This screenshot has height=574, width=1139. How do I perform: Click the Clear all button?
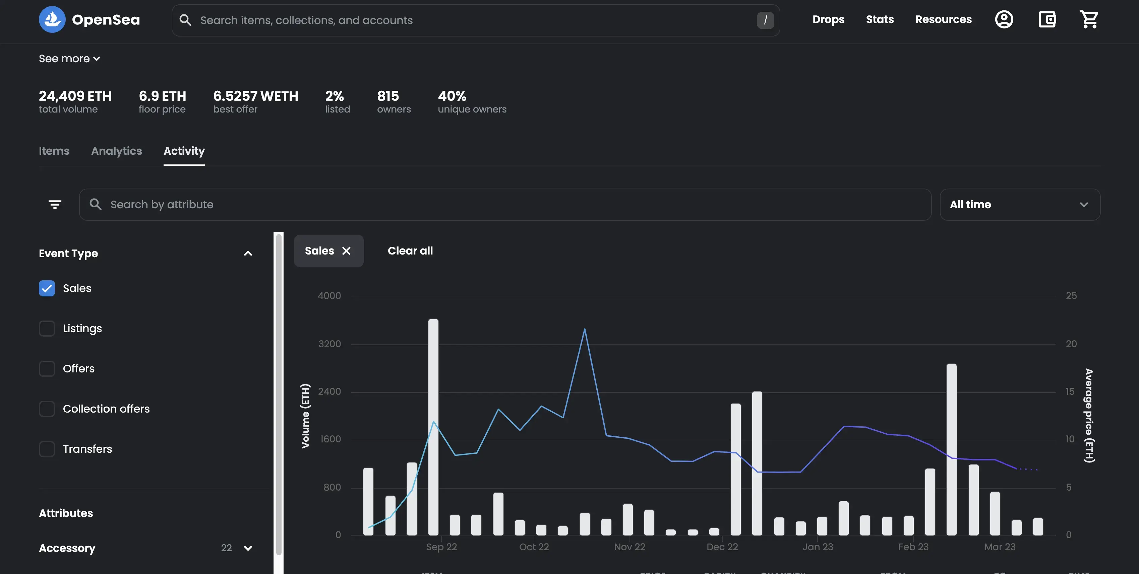[x=410, y=250]
